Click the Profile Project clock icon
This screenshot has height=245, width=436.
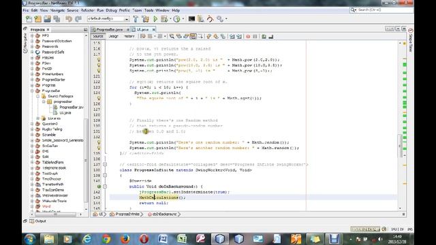point(177,19)
